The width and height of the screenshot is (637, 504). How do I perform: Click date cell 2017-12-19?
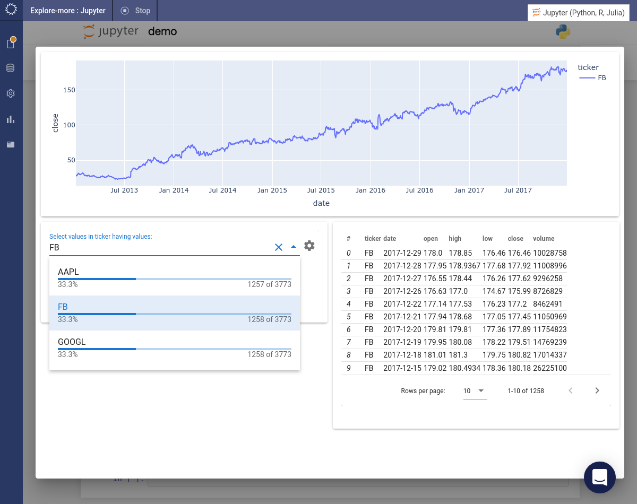[x=402, y=342]
